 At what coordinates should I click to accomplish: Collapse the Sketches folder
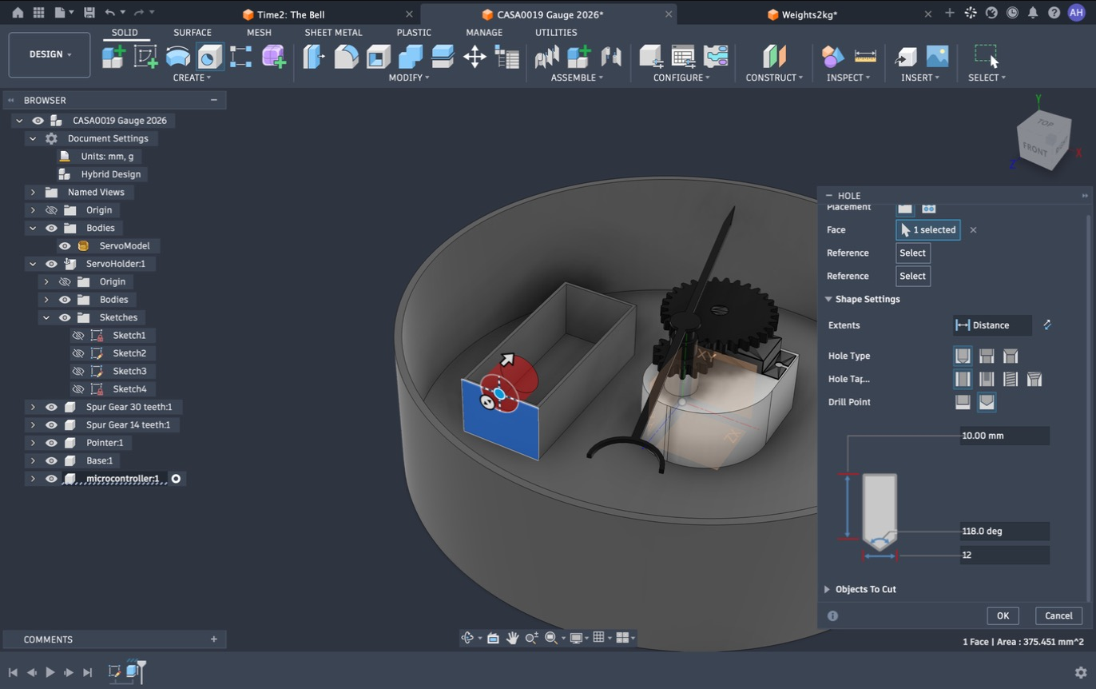[46, 317]
